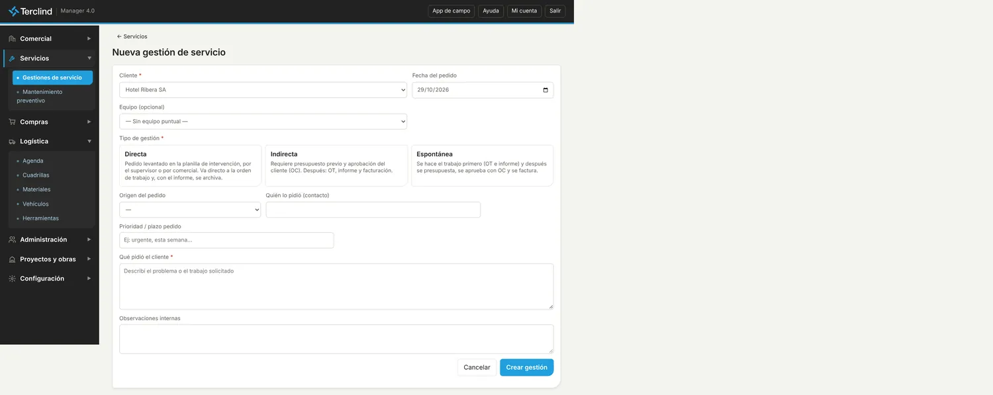
Task: Collapse the Logística section arrow
Action: pyautogui.click(x=89, y=141)
